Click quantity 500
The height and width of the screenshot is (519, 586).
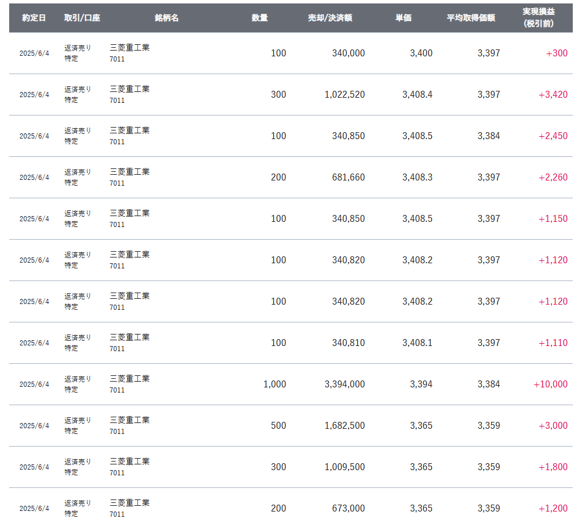coord(278,426)
